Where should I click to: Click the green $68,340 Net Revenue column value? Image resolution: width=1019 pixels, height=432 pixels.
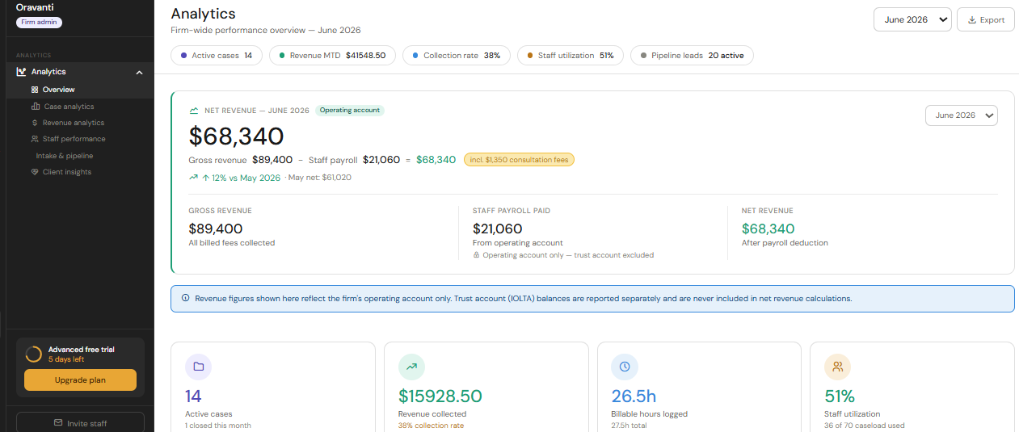pos(768,229)
